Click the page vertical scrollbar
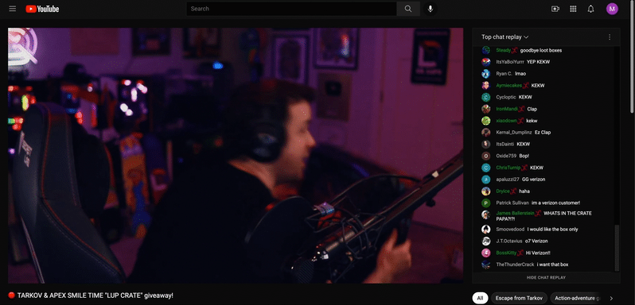The height and width of the screenshot is (305, 635). [x=633, y=56]
